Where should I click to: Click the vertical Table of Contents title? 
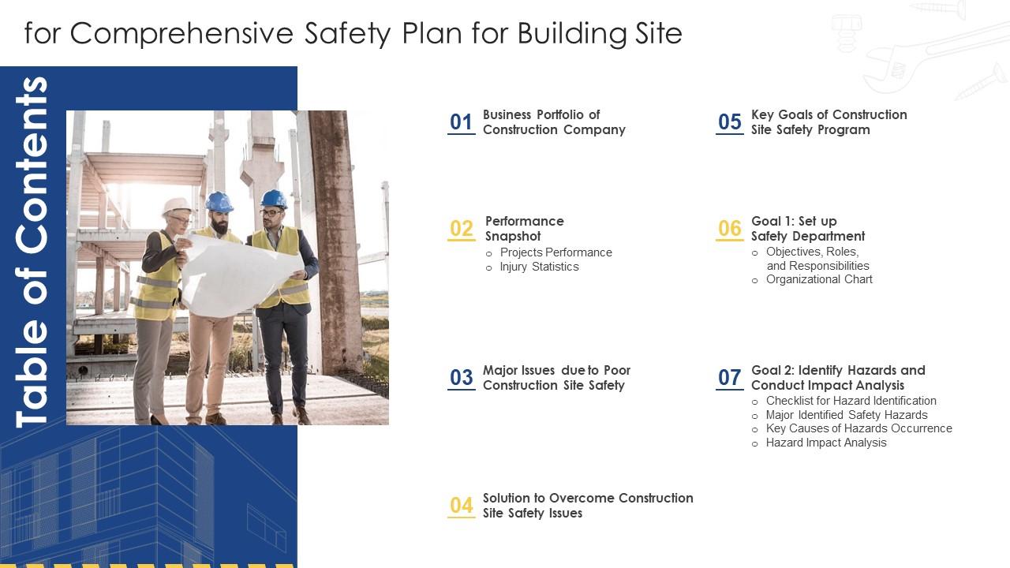click(32, 252)
